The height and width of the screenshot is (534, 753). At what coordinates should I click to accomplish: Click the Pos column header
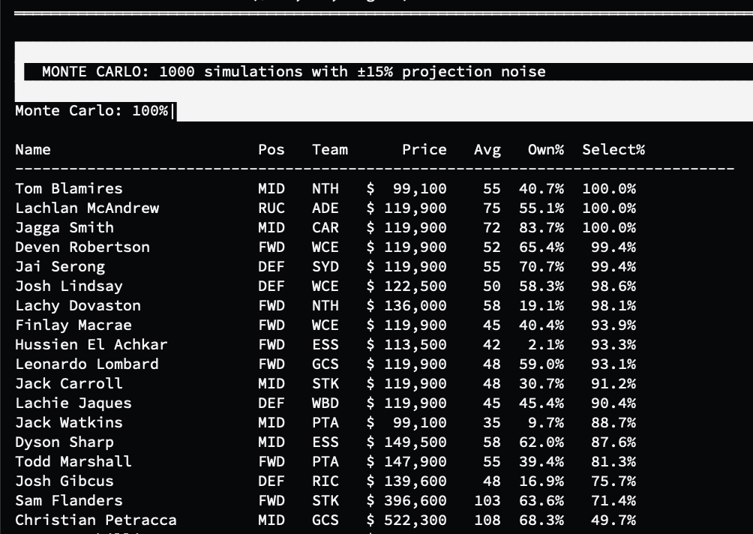(x=271, y=150)
